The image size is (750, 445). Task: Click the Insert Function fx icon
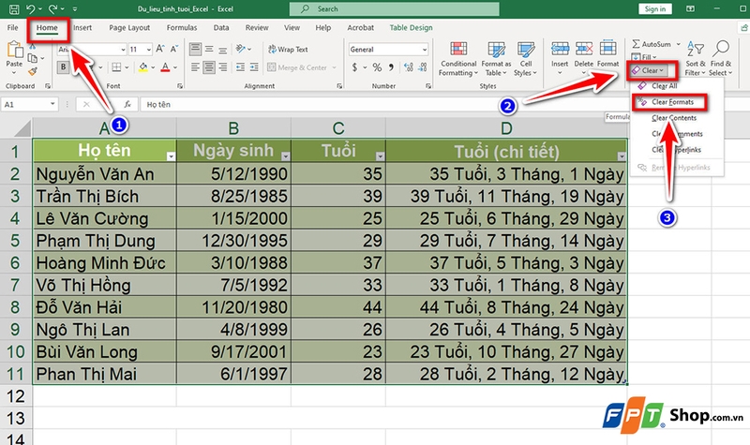point(127,104)
